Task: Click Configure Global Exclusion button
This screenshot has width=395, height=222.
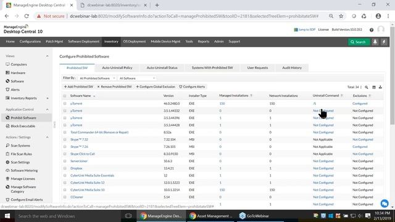Action: 156,87
